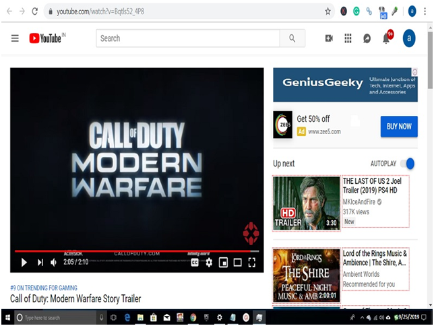The image size is (434, 326).
Task: Click the BUY NOW button
Action: 399,127
